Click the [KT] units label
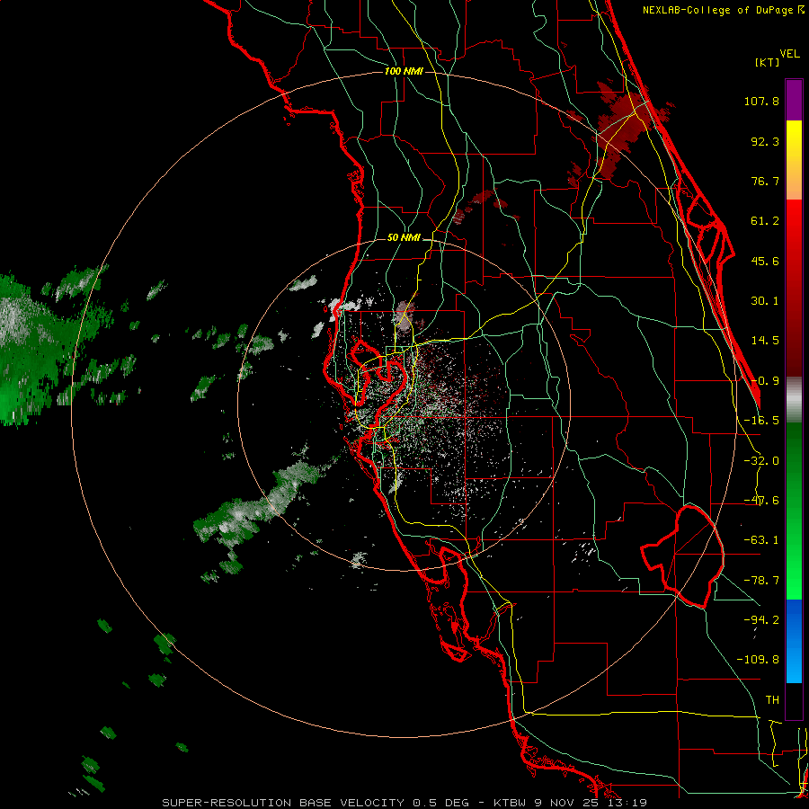 [767, 62]
